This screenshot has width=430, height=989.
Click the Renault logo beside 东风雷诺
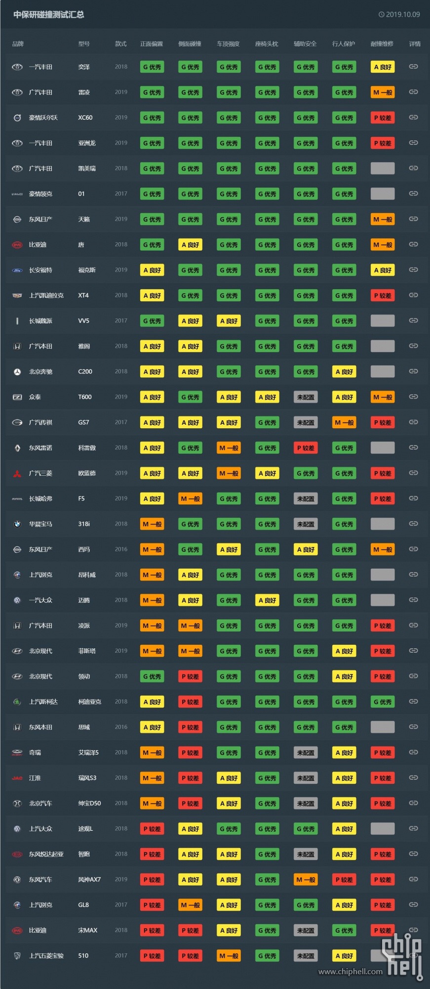click(x=17, y=448)
